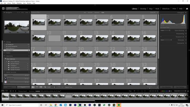190x107 pixels.
Task: Go back with the filmstrip arrow
Action: (x=13, y=91)
